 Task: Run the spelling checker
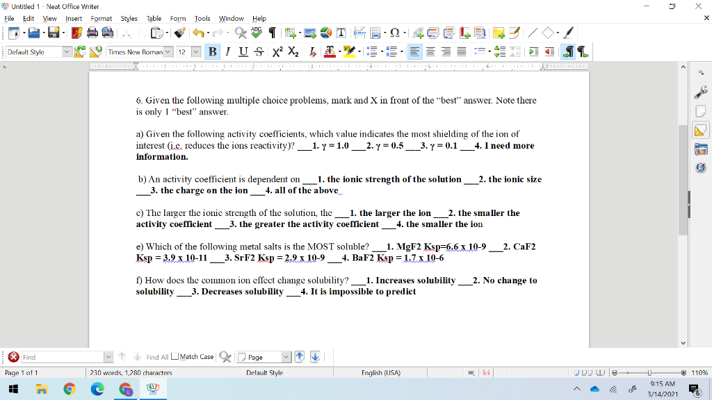(x=254, y=33)
